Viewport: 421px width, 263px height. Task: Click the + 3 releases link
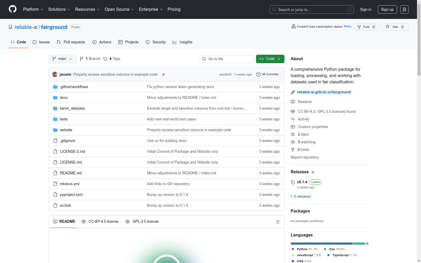point(301,196)
